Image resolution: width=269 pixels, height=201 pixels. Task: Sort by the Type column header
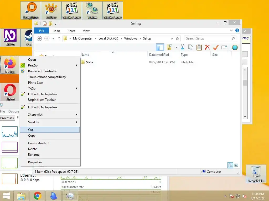pyautogui.click(x=195, y=54)
